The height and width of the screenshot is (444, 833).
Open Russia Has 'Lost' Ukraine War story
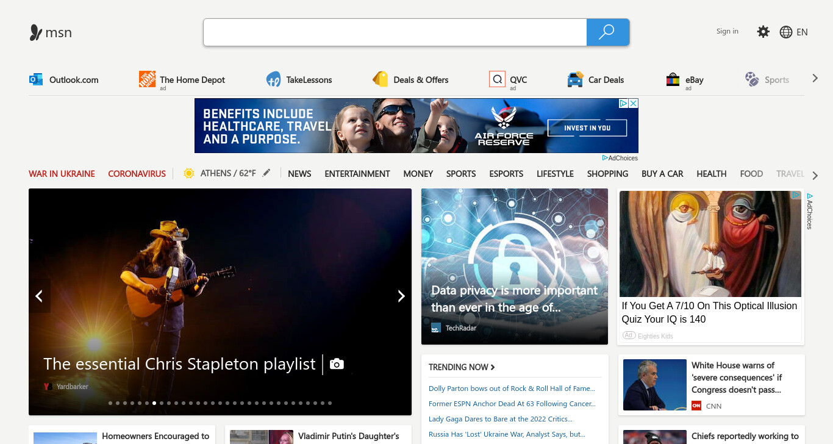(x=507, y=434)
